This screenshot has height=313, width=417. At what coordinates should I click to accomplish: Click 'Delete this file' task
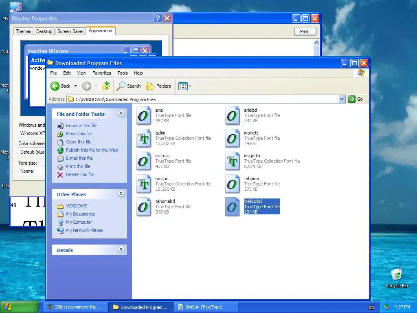pos(80,174)
